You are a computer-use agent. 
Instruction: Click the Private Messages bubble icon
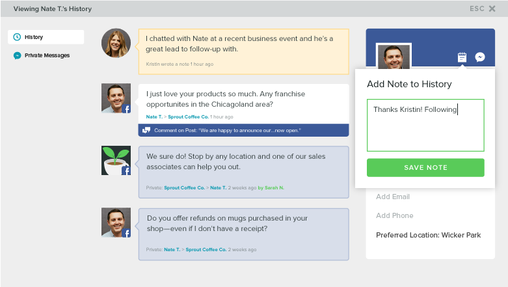[x=17, y=55]
